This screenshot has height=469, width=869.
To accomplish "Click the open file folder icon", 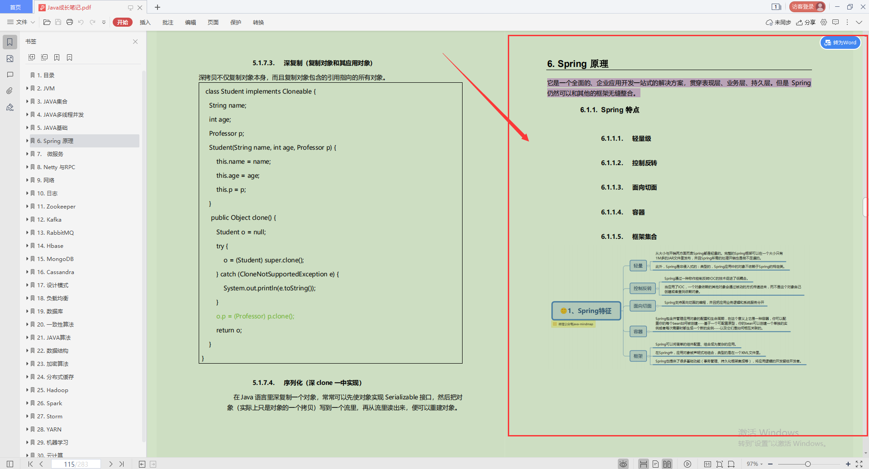I will 47,22.
